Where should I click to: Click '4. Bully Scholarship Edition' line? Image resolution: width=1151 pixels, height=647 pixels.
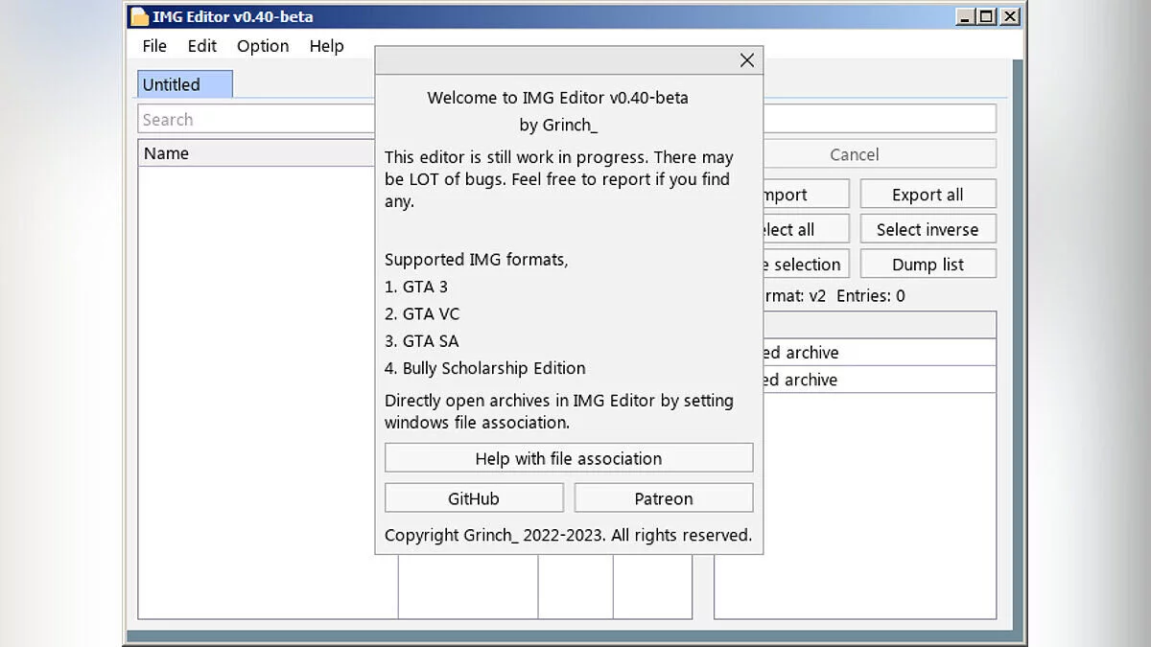click(x=485, y=368)
